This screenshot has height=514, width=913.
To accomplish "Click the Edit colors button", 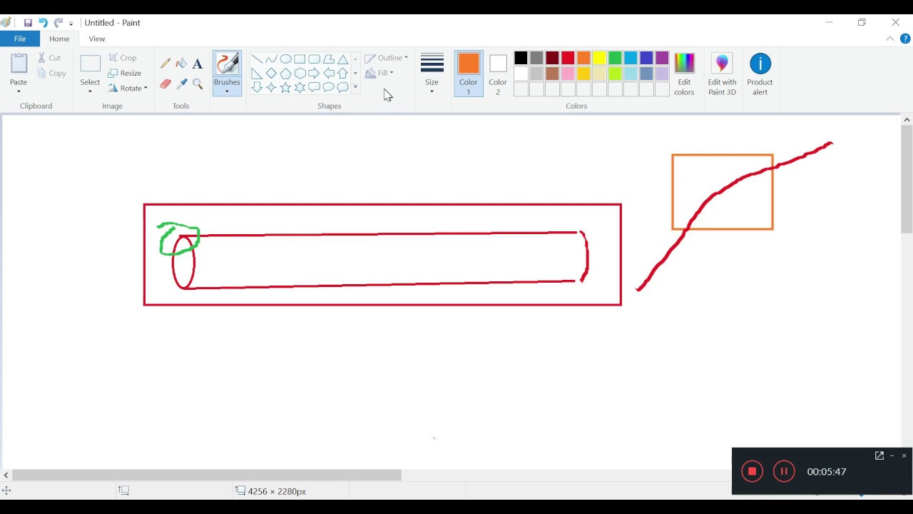I will [x=684, y=74].
